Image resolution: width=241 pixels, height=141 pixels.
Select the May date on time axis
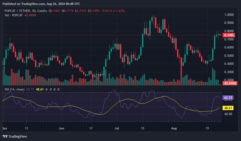[x=5, y=128]
